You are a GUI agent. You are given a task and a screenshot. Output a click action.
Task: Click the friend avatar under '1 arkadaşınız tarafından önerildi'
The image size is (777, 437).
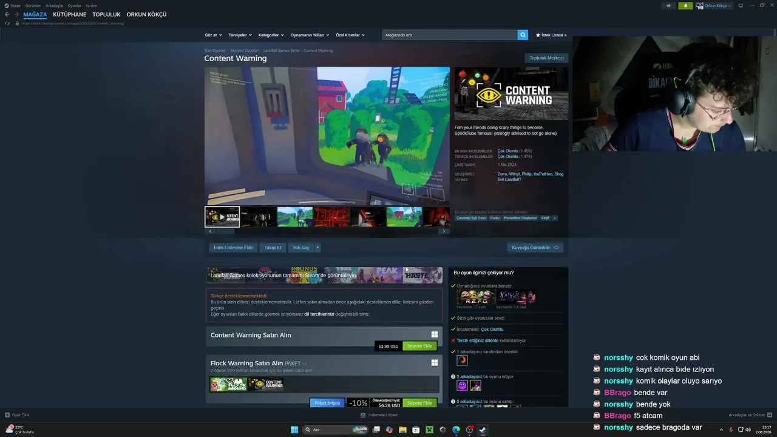click(x=462, y=360)
